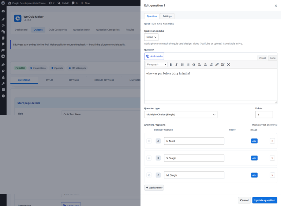
Task: Open comments from the admin bar
Action: pos(75,3)
